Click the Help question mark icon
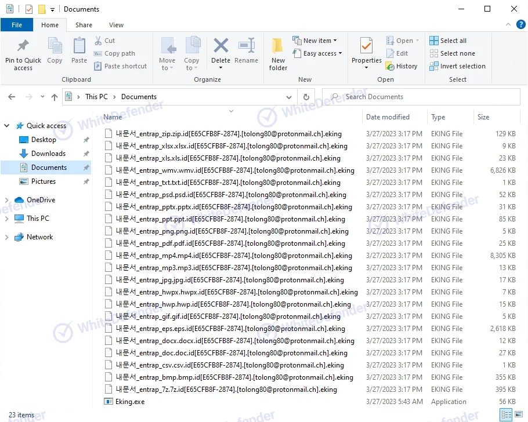The image size is (528, 422). (x=520, y=25)
